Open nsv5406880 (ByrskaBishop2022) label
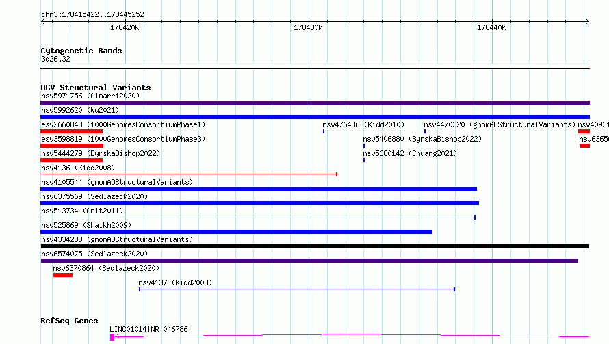 [422, 139]
